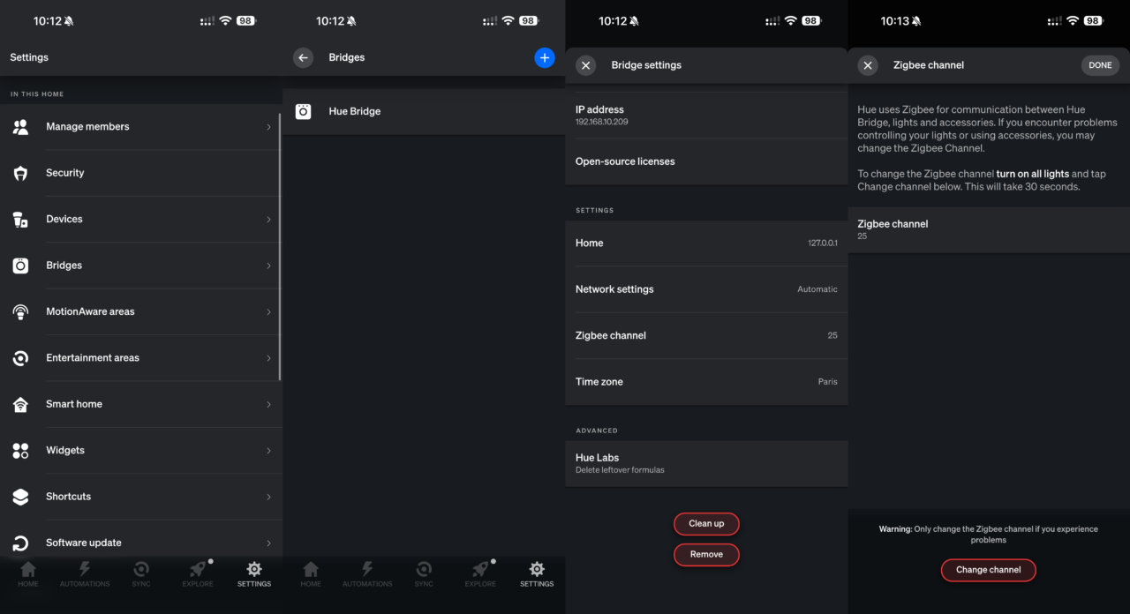Expand Devices row chevron
1130x614 pixels.
[268, 220]
